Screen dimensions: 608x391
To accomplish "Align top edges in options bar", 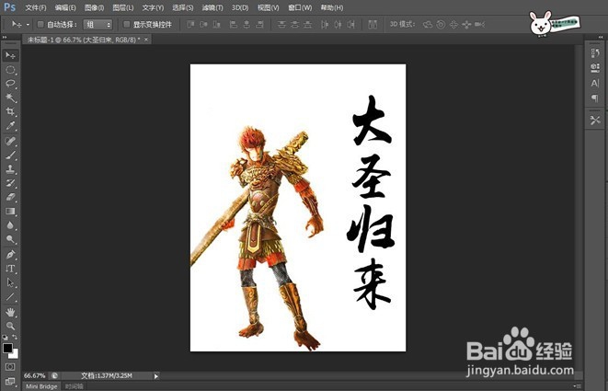I will tap(190, 25).
